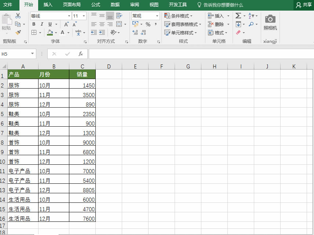Screen dimensions: 314x235
Task: Open the Fill Color dropdown arrow
Action: pos(55,32)
